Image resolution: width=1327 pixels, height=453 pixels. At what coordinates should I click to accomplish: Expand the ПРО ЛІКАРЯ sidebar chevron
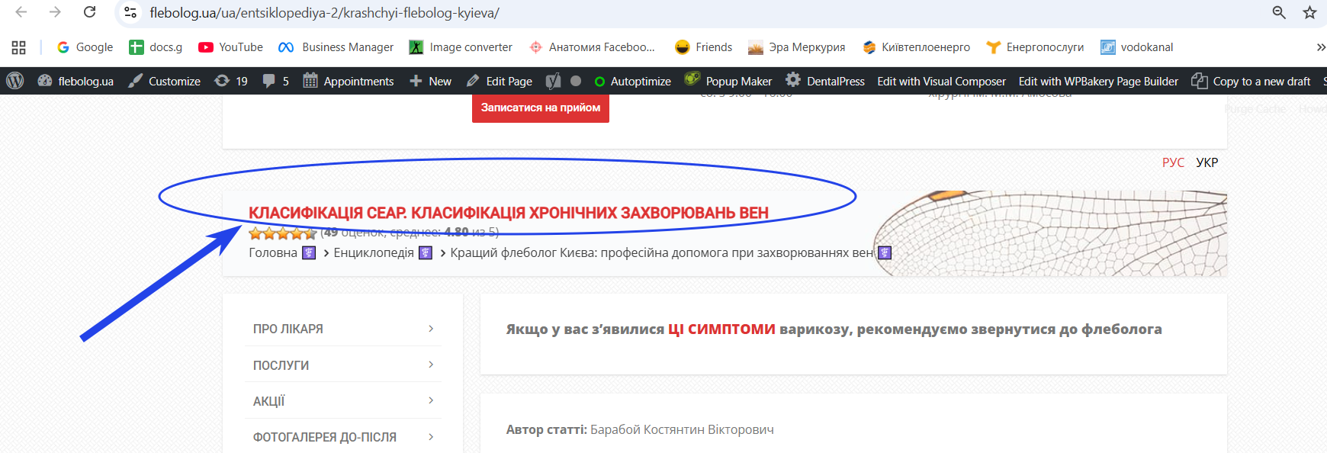point(431,329)
